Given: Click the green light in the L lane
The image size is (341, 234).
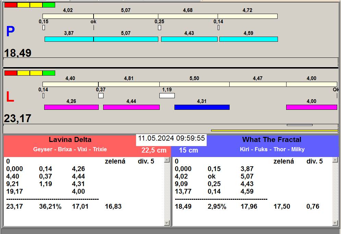Looking at the screenshot, I should 49,73.
